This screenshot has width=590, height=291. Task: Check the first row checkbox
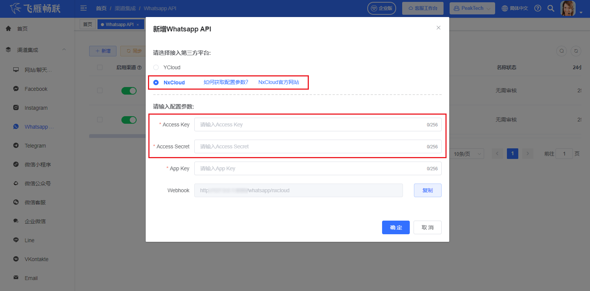click(x=100, y=91)
